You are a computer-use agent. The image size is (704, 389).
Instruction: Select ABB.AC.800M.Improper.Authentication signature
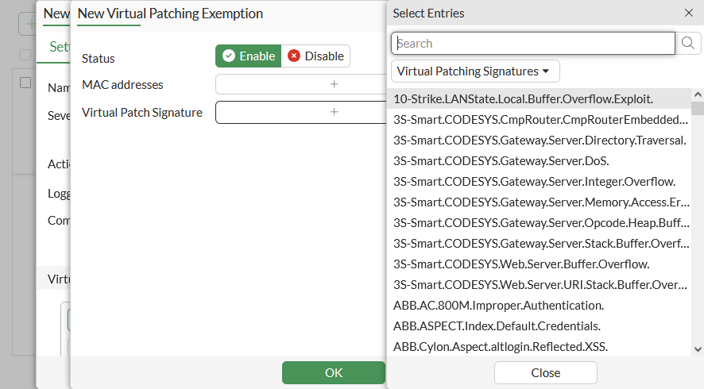pyautogui.click(x=499, y=306)
